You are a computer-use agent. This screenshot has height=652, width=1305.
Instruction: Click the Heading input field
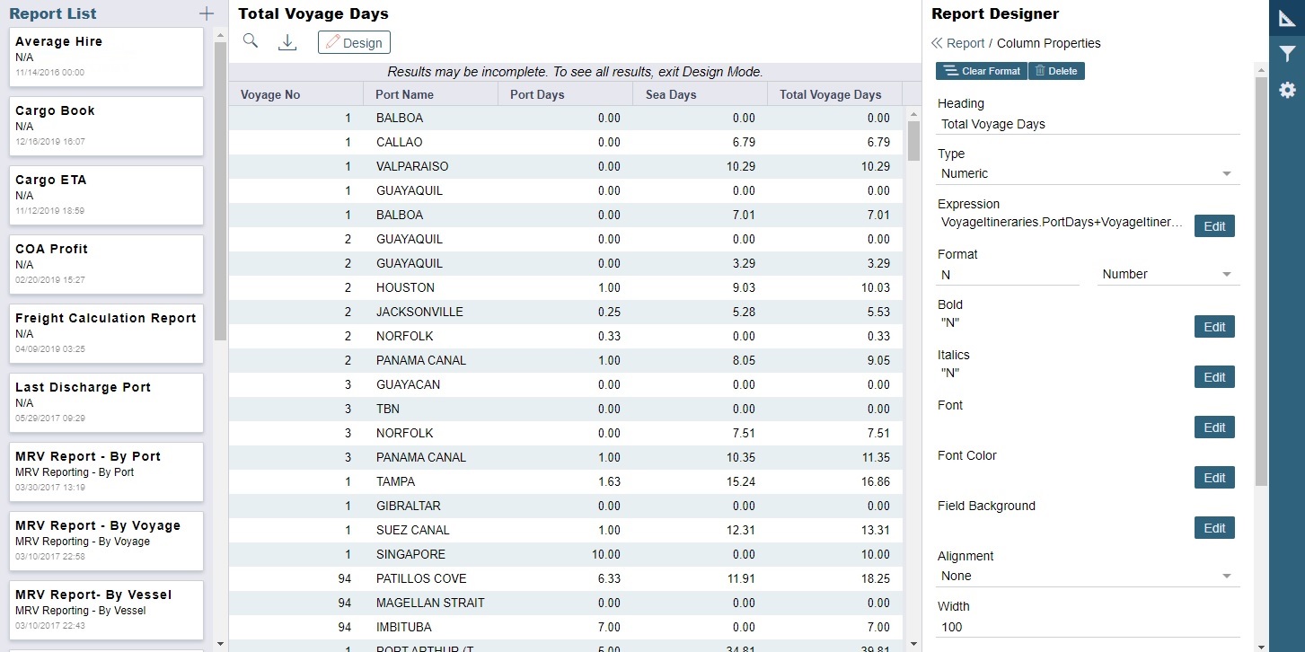(x=1088, y=125)
